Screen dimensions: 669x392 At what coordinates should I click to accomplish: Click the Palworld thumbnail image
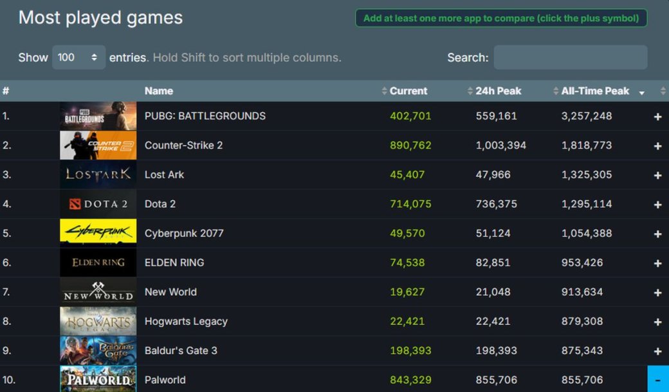(98, 378)
